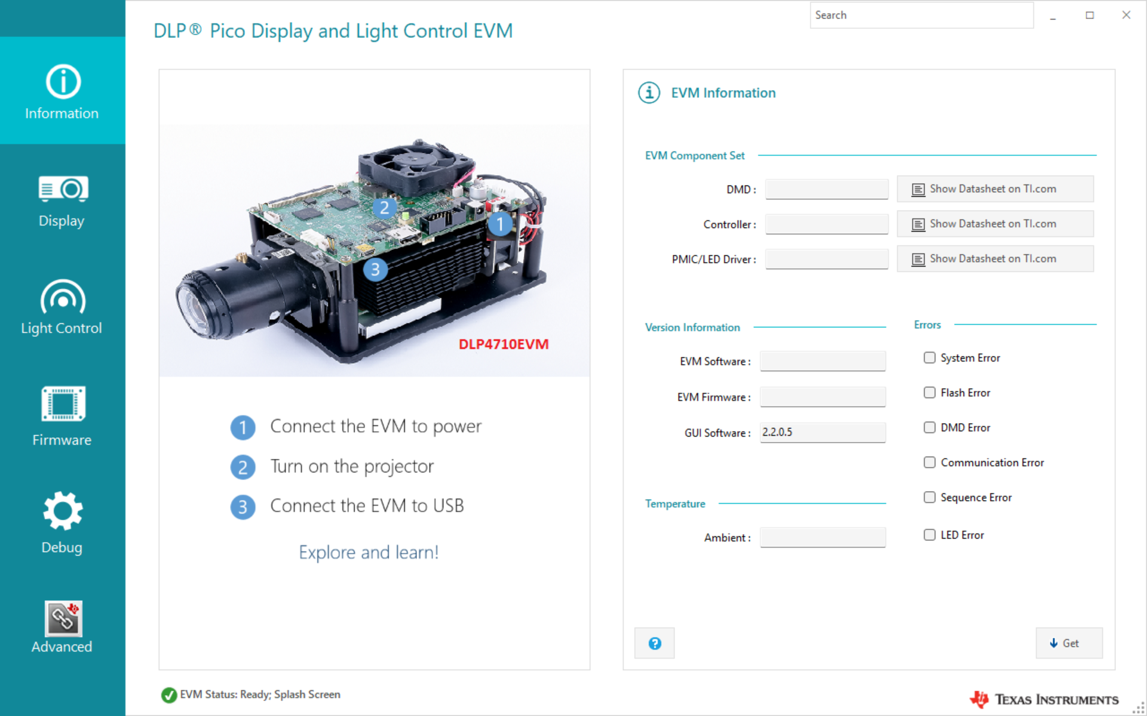Screen dimensions: 1147x716
Task: Click the 'Errors' section label
Action: (927, 325)
